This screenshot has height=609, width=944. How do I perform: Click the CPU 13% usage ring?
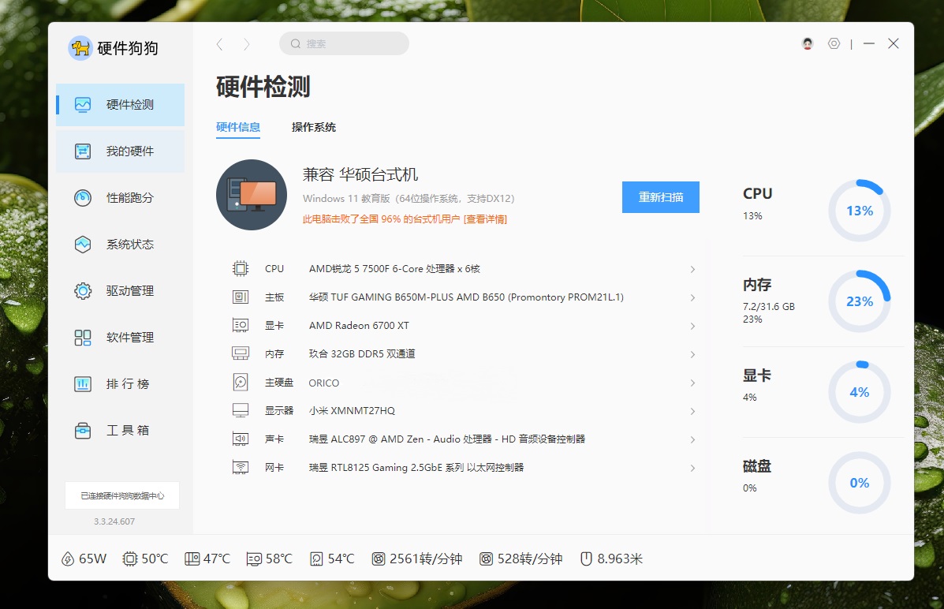point(860,211)
